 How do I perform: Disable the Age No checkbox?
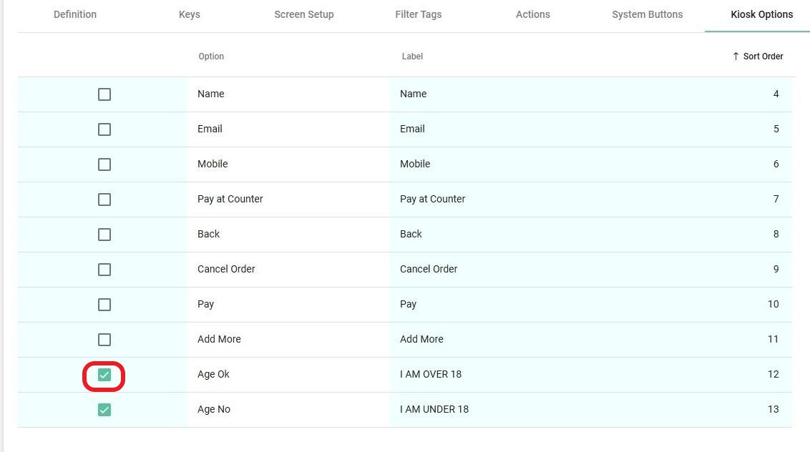(104, 410)
